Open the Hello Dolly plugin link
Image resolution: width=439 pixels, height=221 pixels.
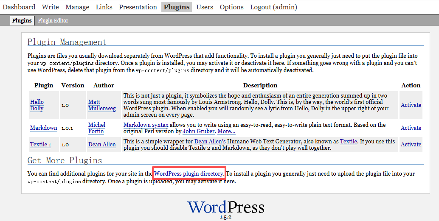pyautogui.click(x=37, y=105)
